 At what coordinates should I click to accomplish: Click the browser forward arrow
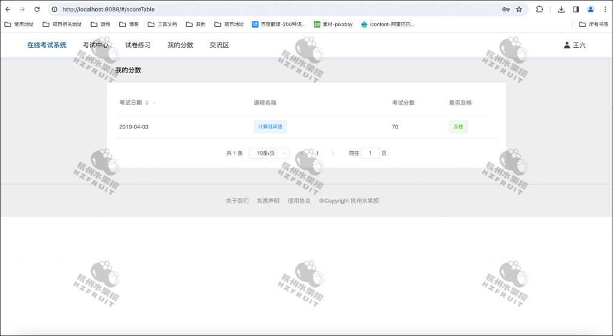22,10
